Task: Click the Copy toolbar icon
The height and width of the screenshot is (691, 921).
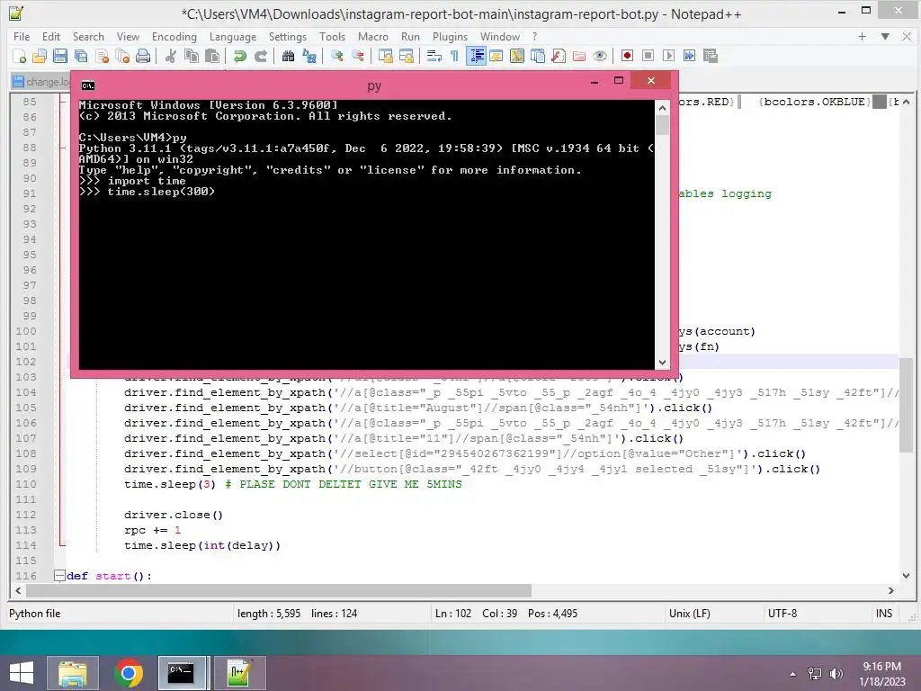Action: pos(192,56)
